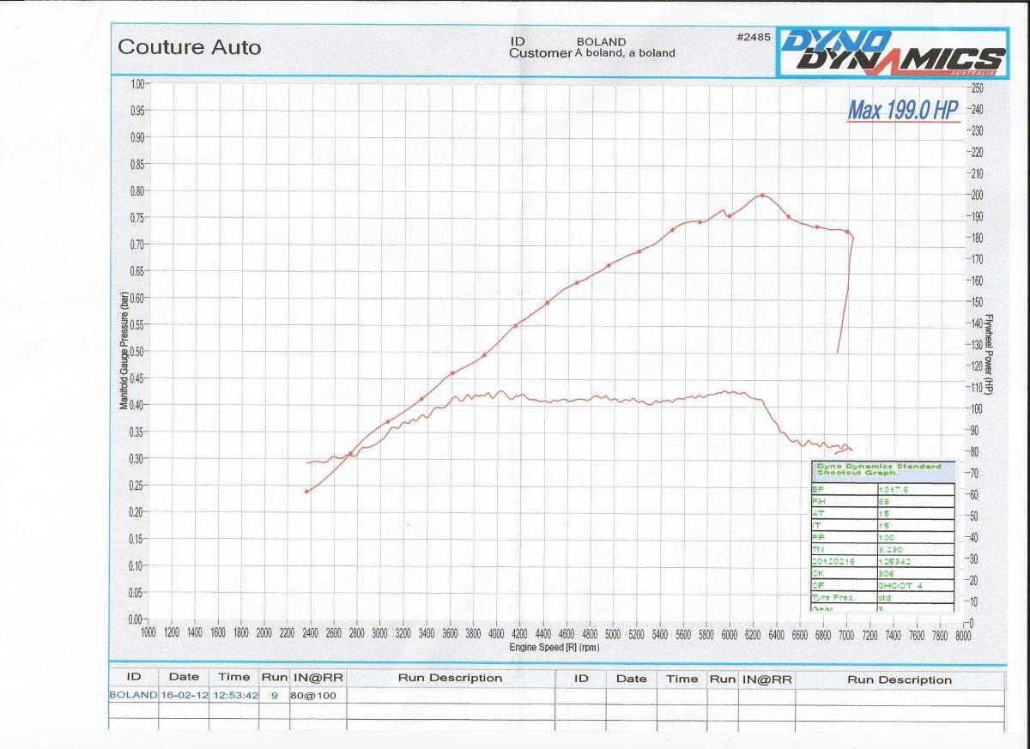Click the 12:53:42 time cell
The width and height of the screenshot is (1030, 749).
[x=233, y=695]
